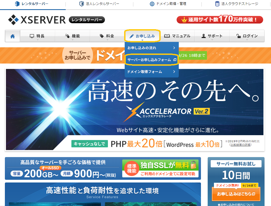Click the ドメインが無料! 9/26まで label
Viewport: 271px width, 206px height.
tap(236, 185)
